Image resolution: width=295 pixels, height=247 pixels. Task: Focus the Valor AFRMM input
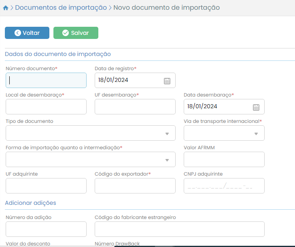pyautogui.click(x=224, y=159)
